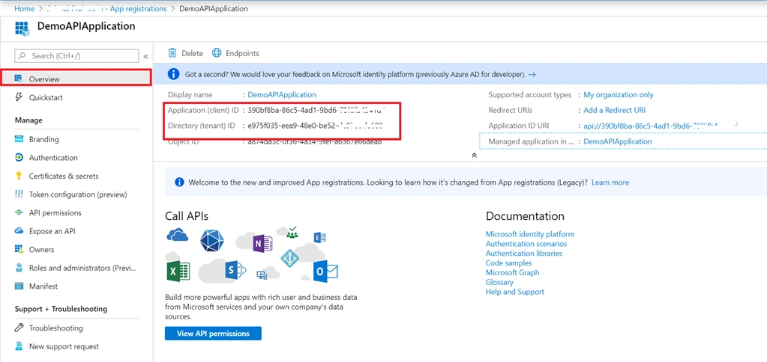Open Authentication libraries documentation link
This screenshot has width=767, height=362.
click(x=524, y=254)
